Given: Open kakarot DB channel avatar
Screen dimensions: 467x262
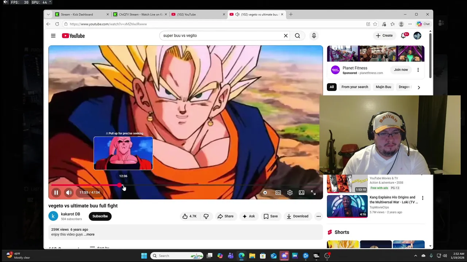Looking at the screenshot, I should coord(53,216).
